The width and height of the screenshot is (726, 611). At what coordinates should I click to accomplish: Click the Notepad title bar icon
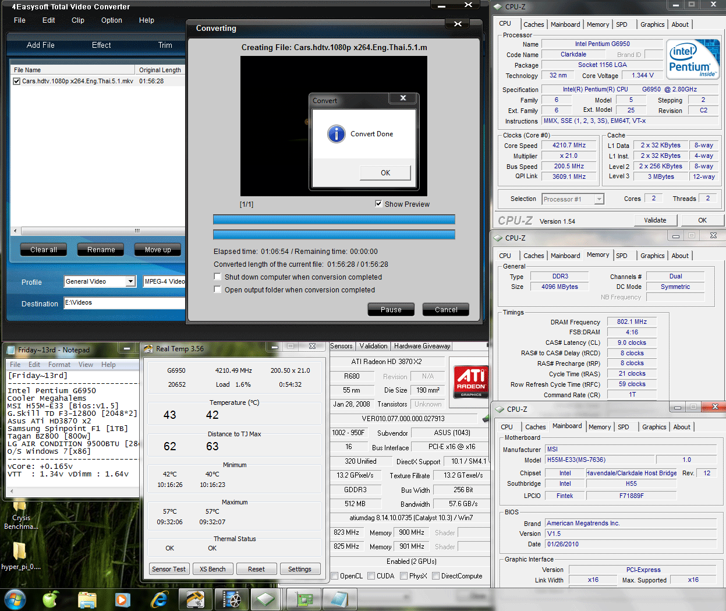pos(10,350)
